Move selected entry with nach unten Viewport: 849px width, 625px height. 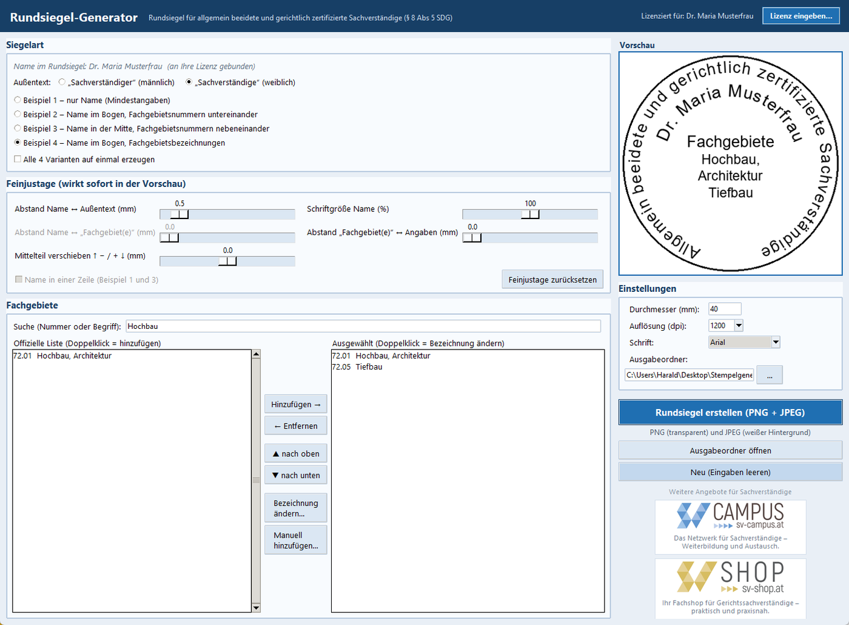(296, 475)
